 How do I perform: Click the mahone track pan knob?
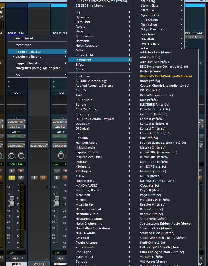pos(61,156)
